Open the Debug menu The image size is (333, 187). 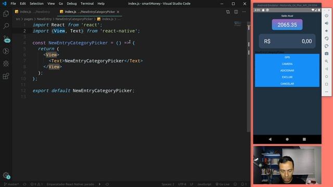pos(72,4)
